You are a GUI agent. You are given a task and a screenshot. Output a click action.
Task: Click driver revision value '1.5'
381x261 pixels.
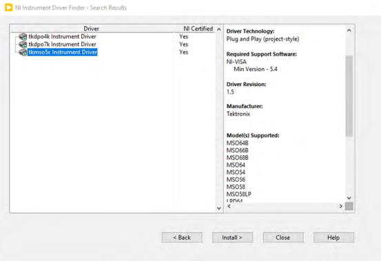230,92
